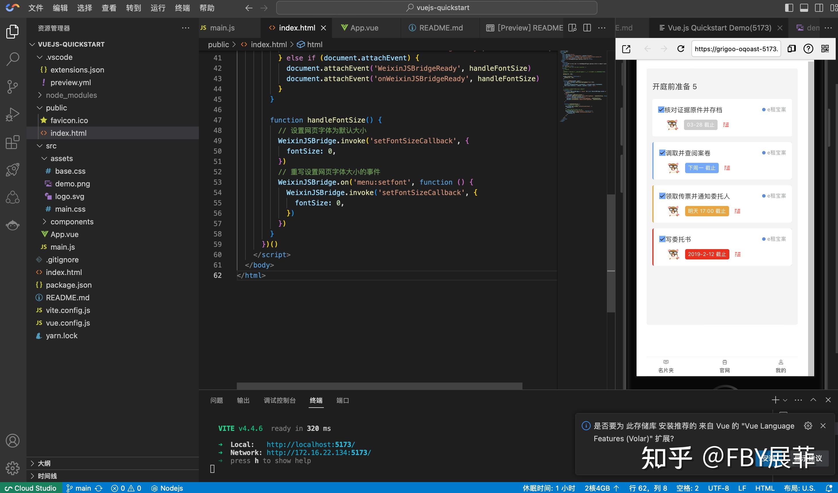Switch to the App.vue editor tab
Image resolution: width=838 pixels, height=493 pixels.
point(364,28)
